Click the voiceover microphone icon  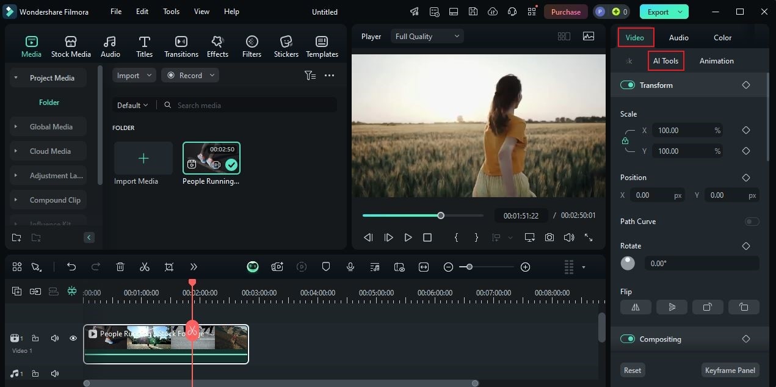350,267
